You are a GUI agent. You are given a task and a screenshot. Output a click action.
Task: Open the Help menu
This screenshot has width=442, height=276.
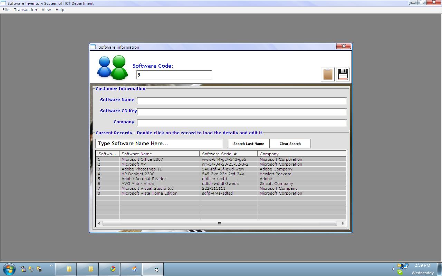pyautogui.click(x=59, y=10)
